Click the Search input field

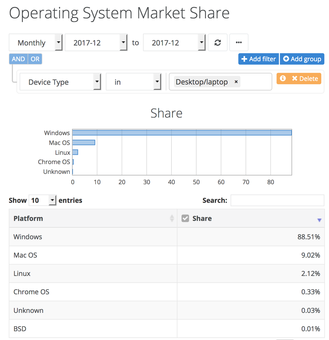[277, 200]
